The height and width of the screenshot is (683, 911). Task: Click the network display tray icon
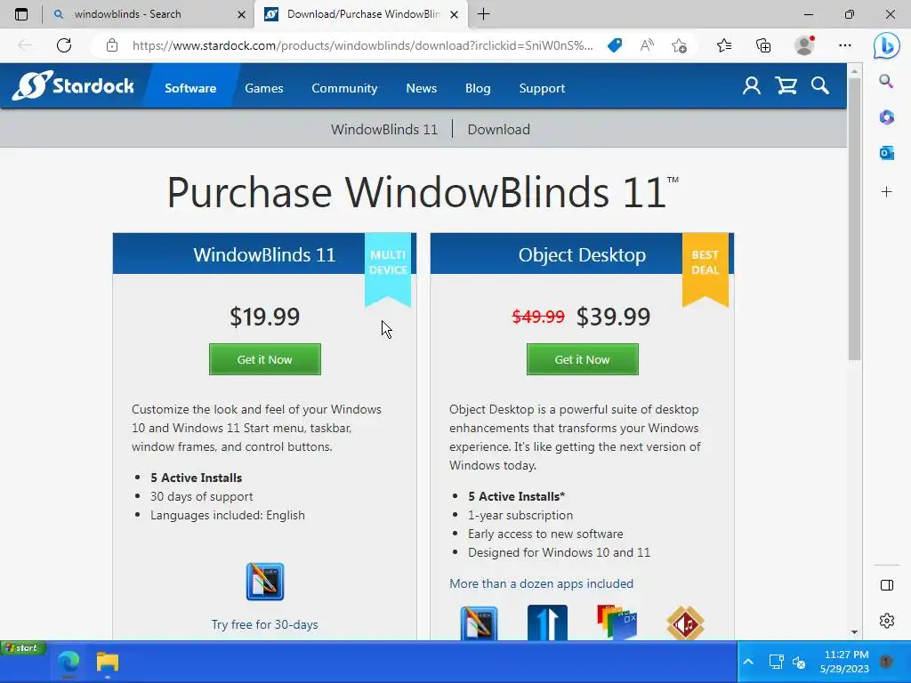click(x=776, y=662)
